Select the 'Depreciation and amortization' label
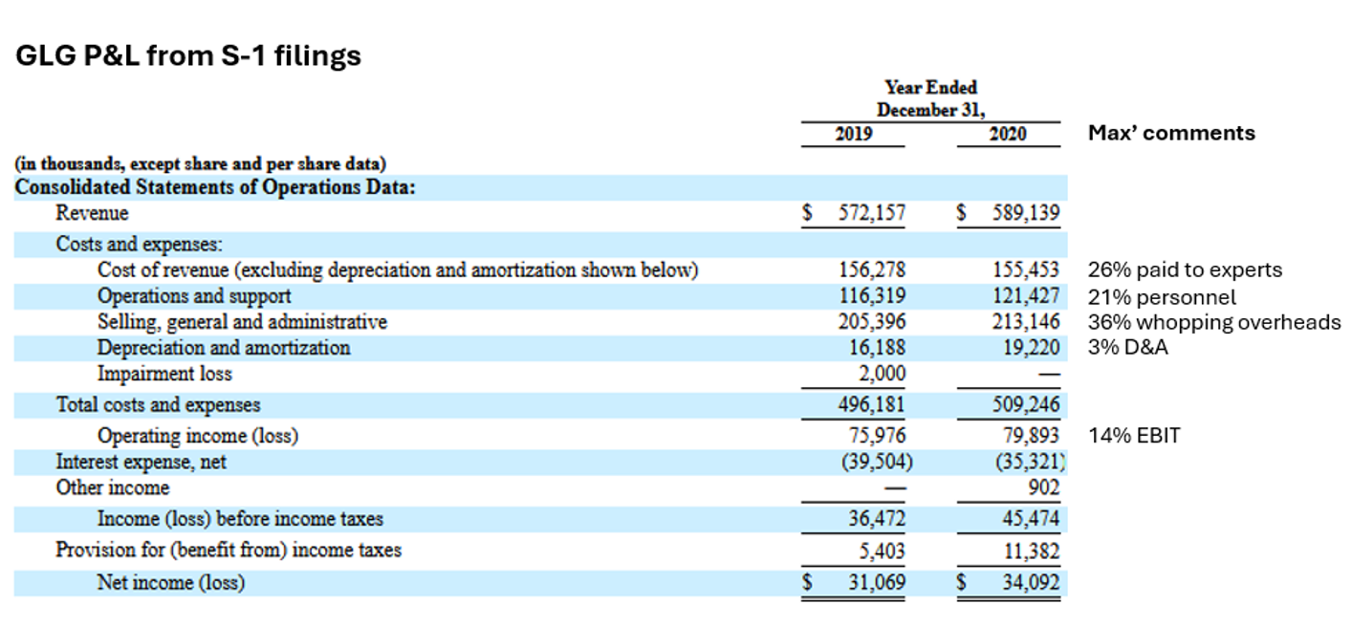 point(224,348)
